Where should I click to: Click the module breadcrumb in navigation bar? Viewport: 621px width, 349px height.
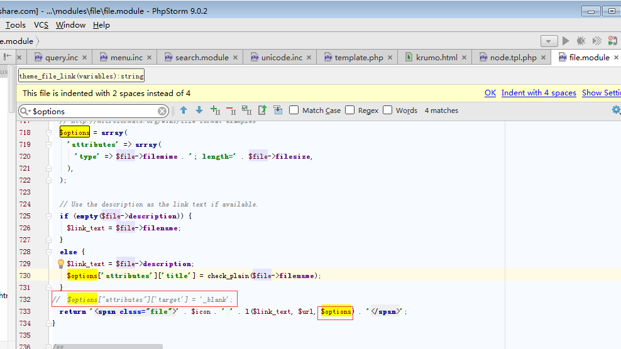[16, 41]
